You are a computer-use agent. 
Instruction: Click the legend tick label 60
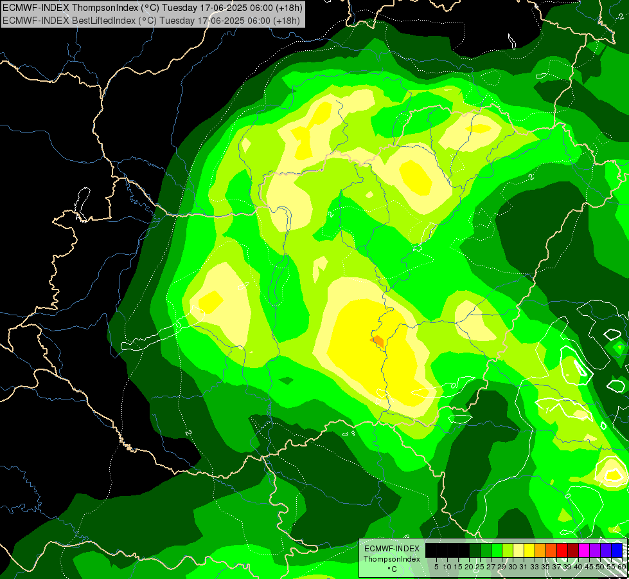point(622,567)
